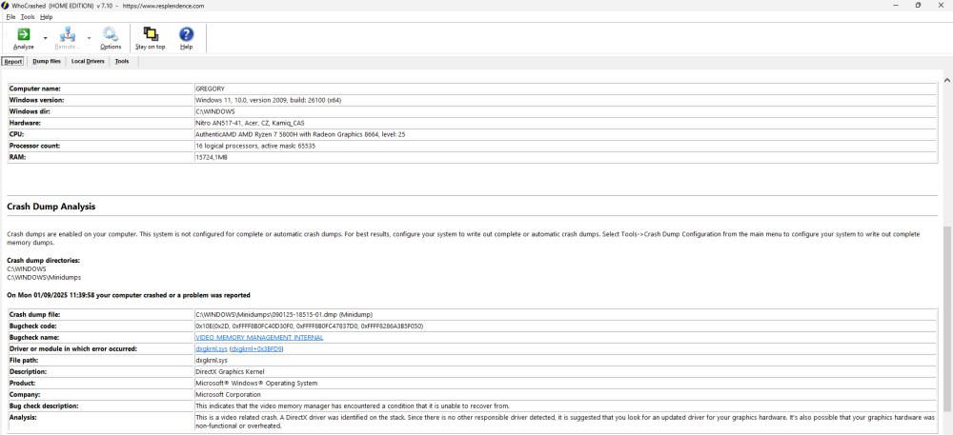Click the WhoCrashed app icon in title bar

5,5
